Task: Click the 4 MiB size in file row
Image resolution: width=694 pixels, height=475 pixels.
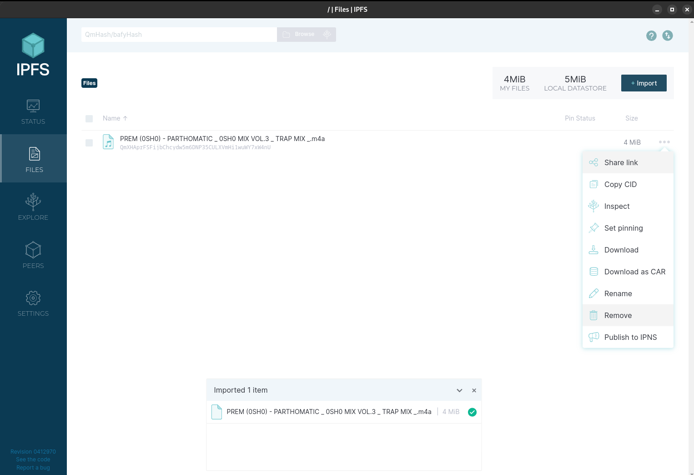Action: coord(632,142)
